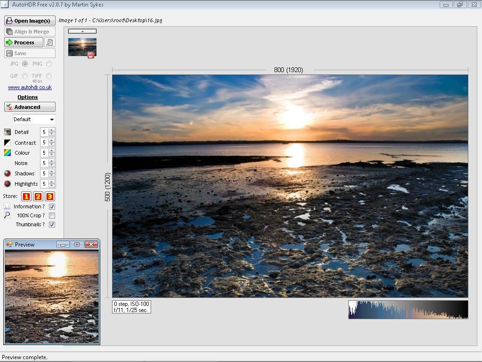
Task: Click the 500 (1200) height label
Action: tap(107, 187)
